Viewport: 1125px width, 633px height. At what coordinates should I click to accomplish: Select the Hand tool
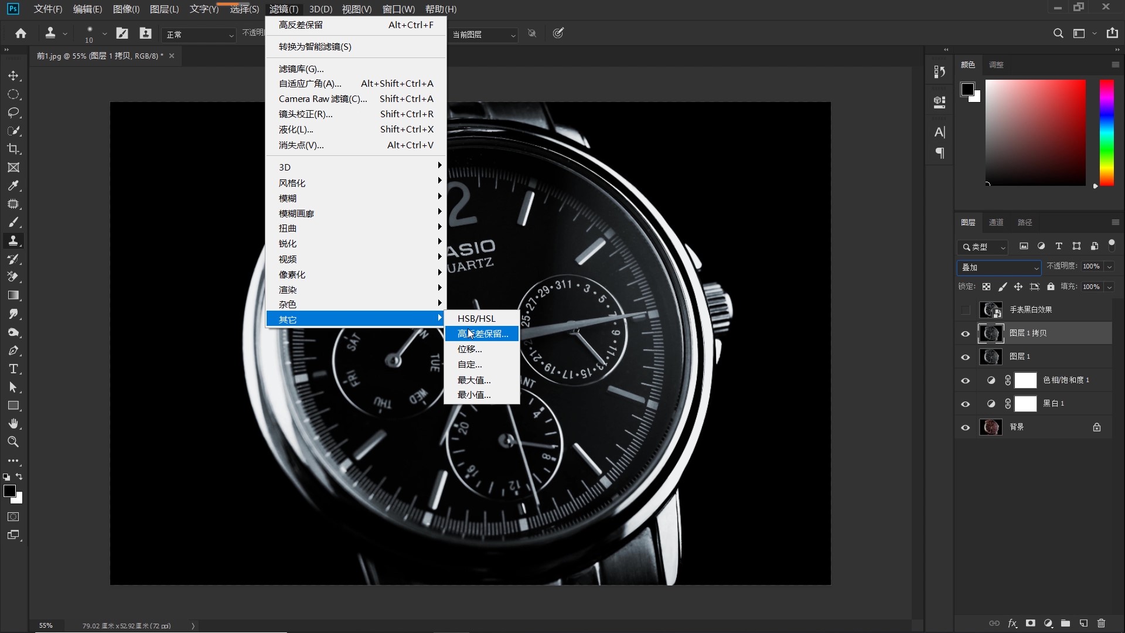(13, 424)
